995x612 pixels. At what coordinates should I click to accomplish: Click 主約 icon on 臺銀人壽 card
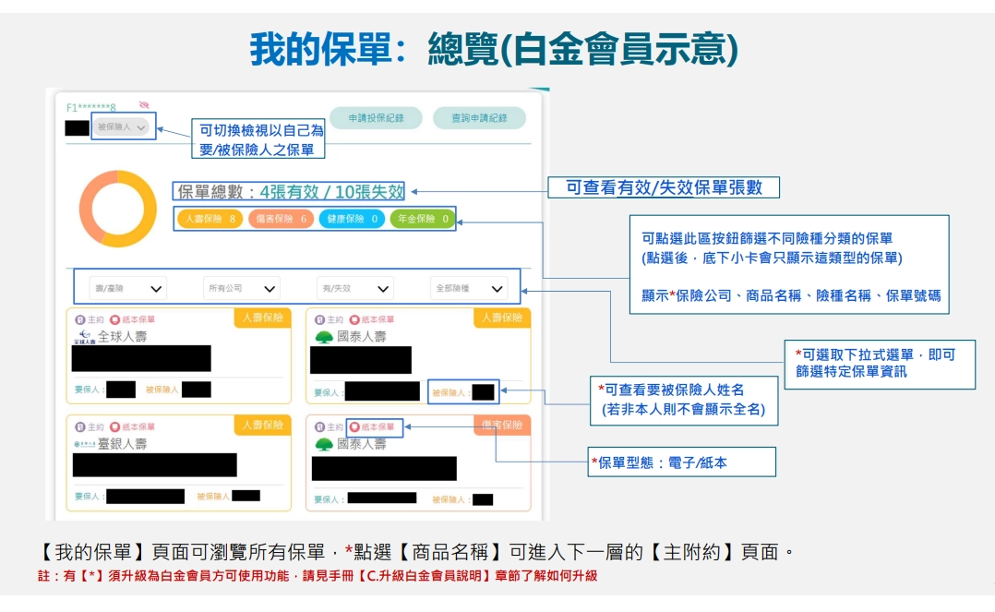click(x=80, y=427)
